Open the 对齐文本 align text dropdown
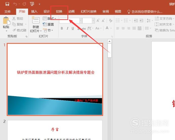 tap(164, 24)
